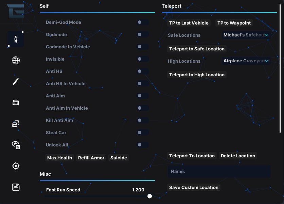The width and height of the screenshot is (284, 204).
Task: Click the Fast Run Speed value 1.200
Action: [138, 190]
